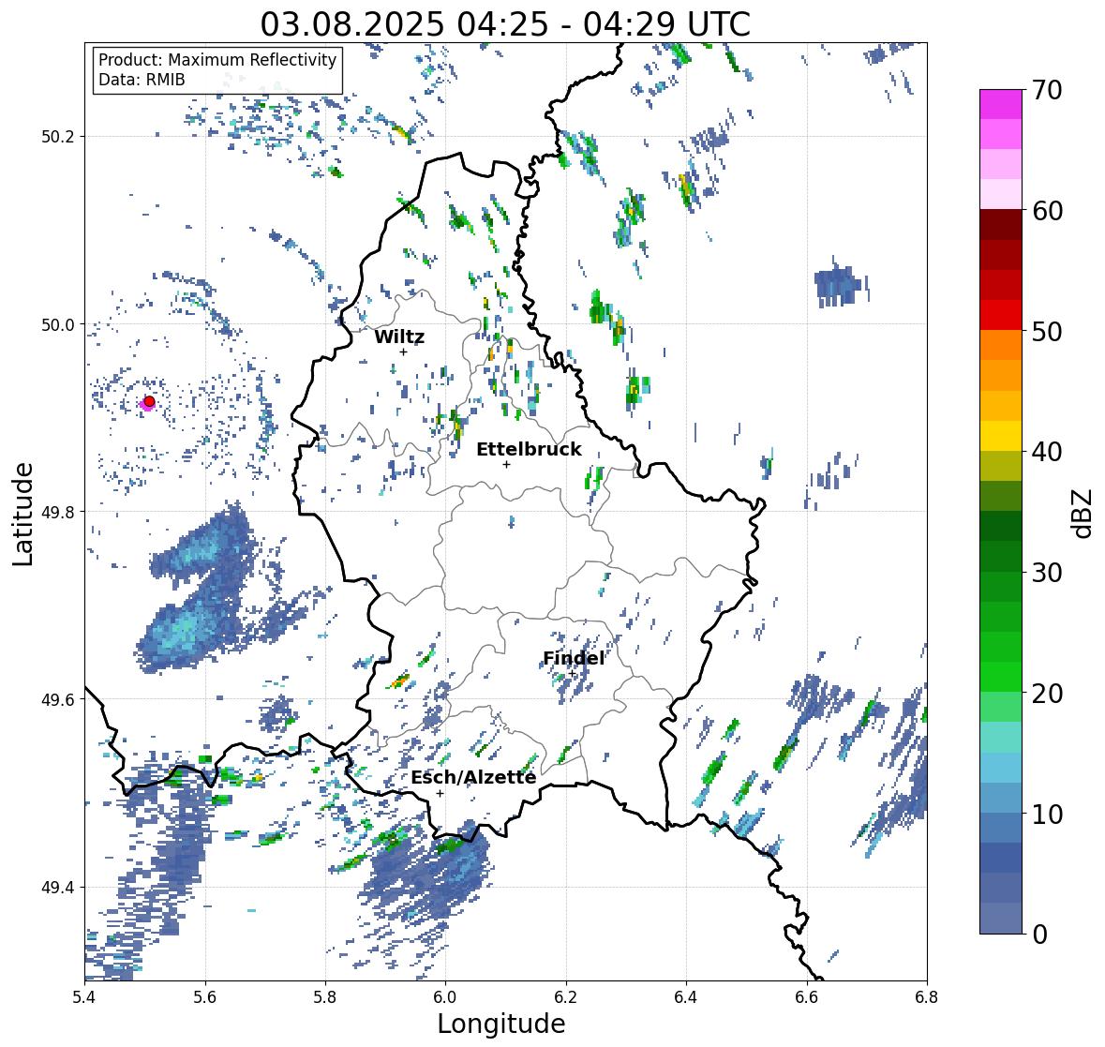Click longitude tick label 5.6

(205, 997)
